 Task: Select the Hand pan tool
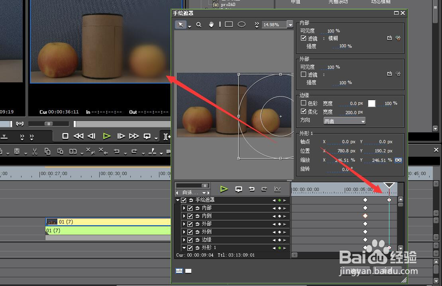point(211,24)
